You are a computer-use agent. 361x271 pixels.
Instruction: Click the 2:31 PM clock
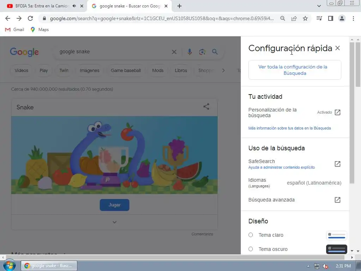pyautogui.click(x=343, y=266)
